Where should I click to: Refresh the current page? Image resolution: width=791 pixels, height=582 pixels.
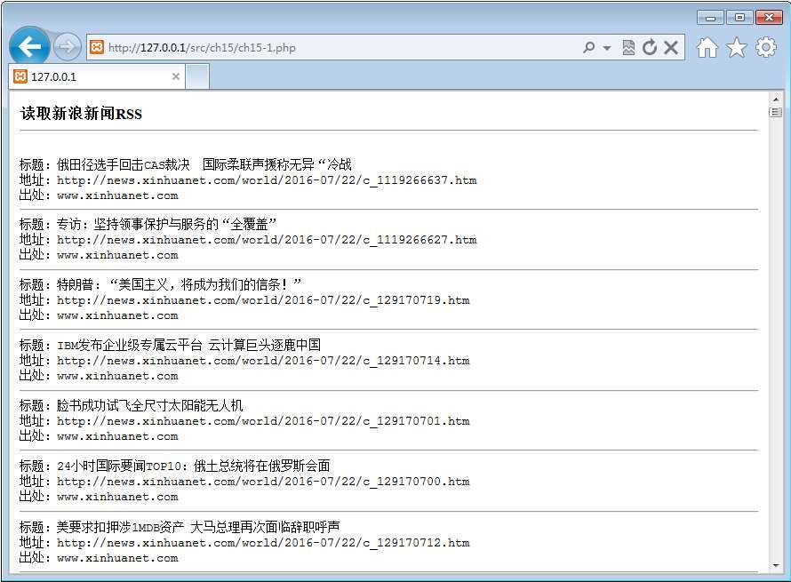pyautogui.click(x=650, y=47)
